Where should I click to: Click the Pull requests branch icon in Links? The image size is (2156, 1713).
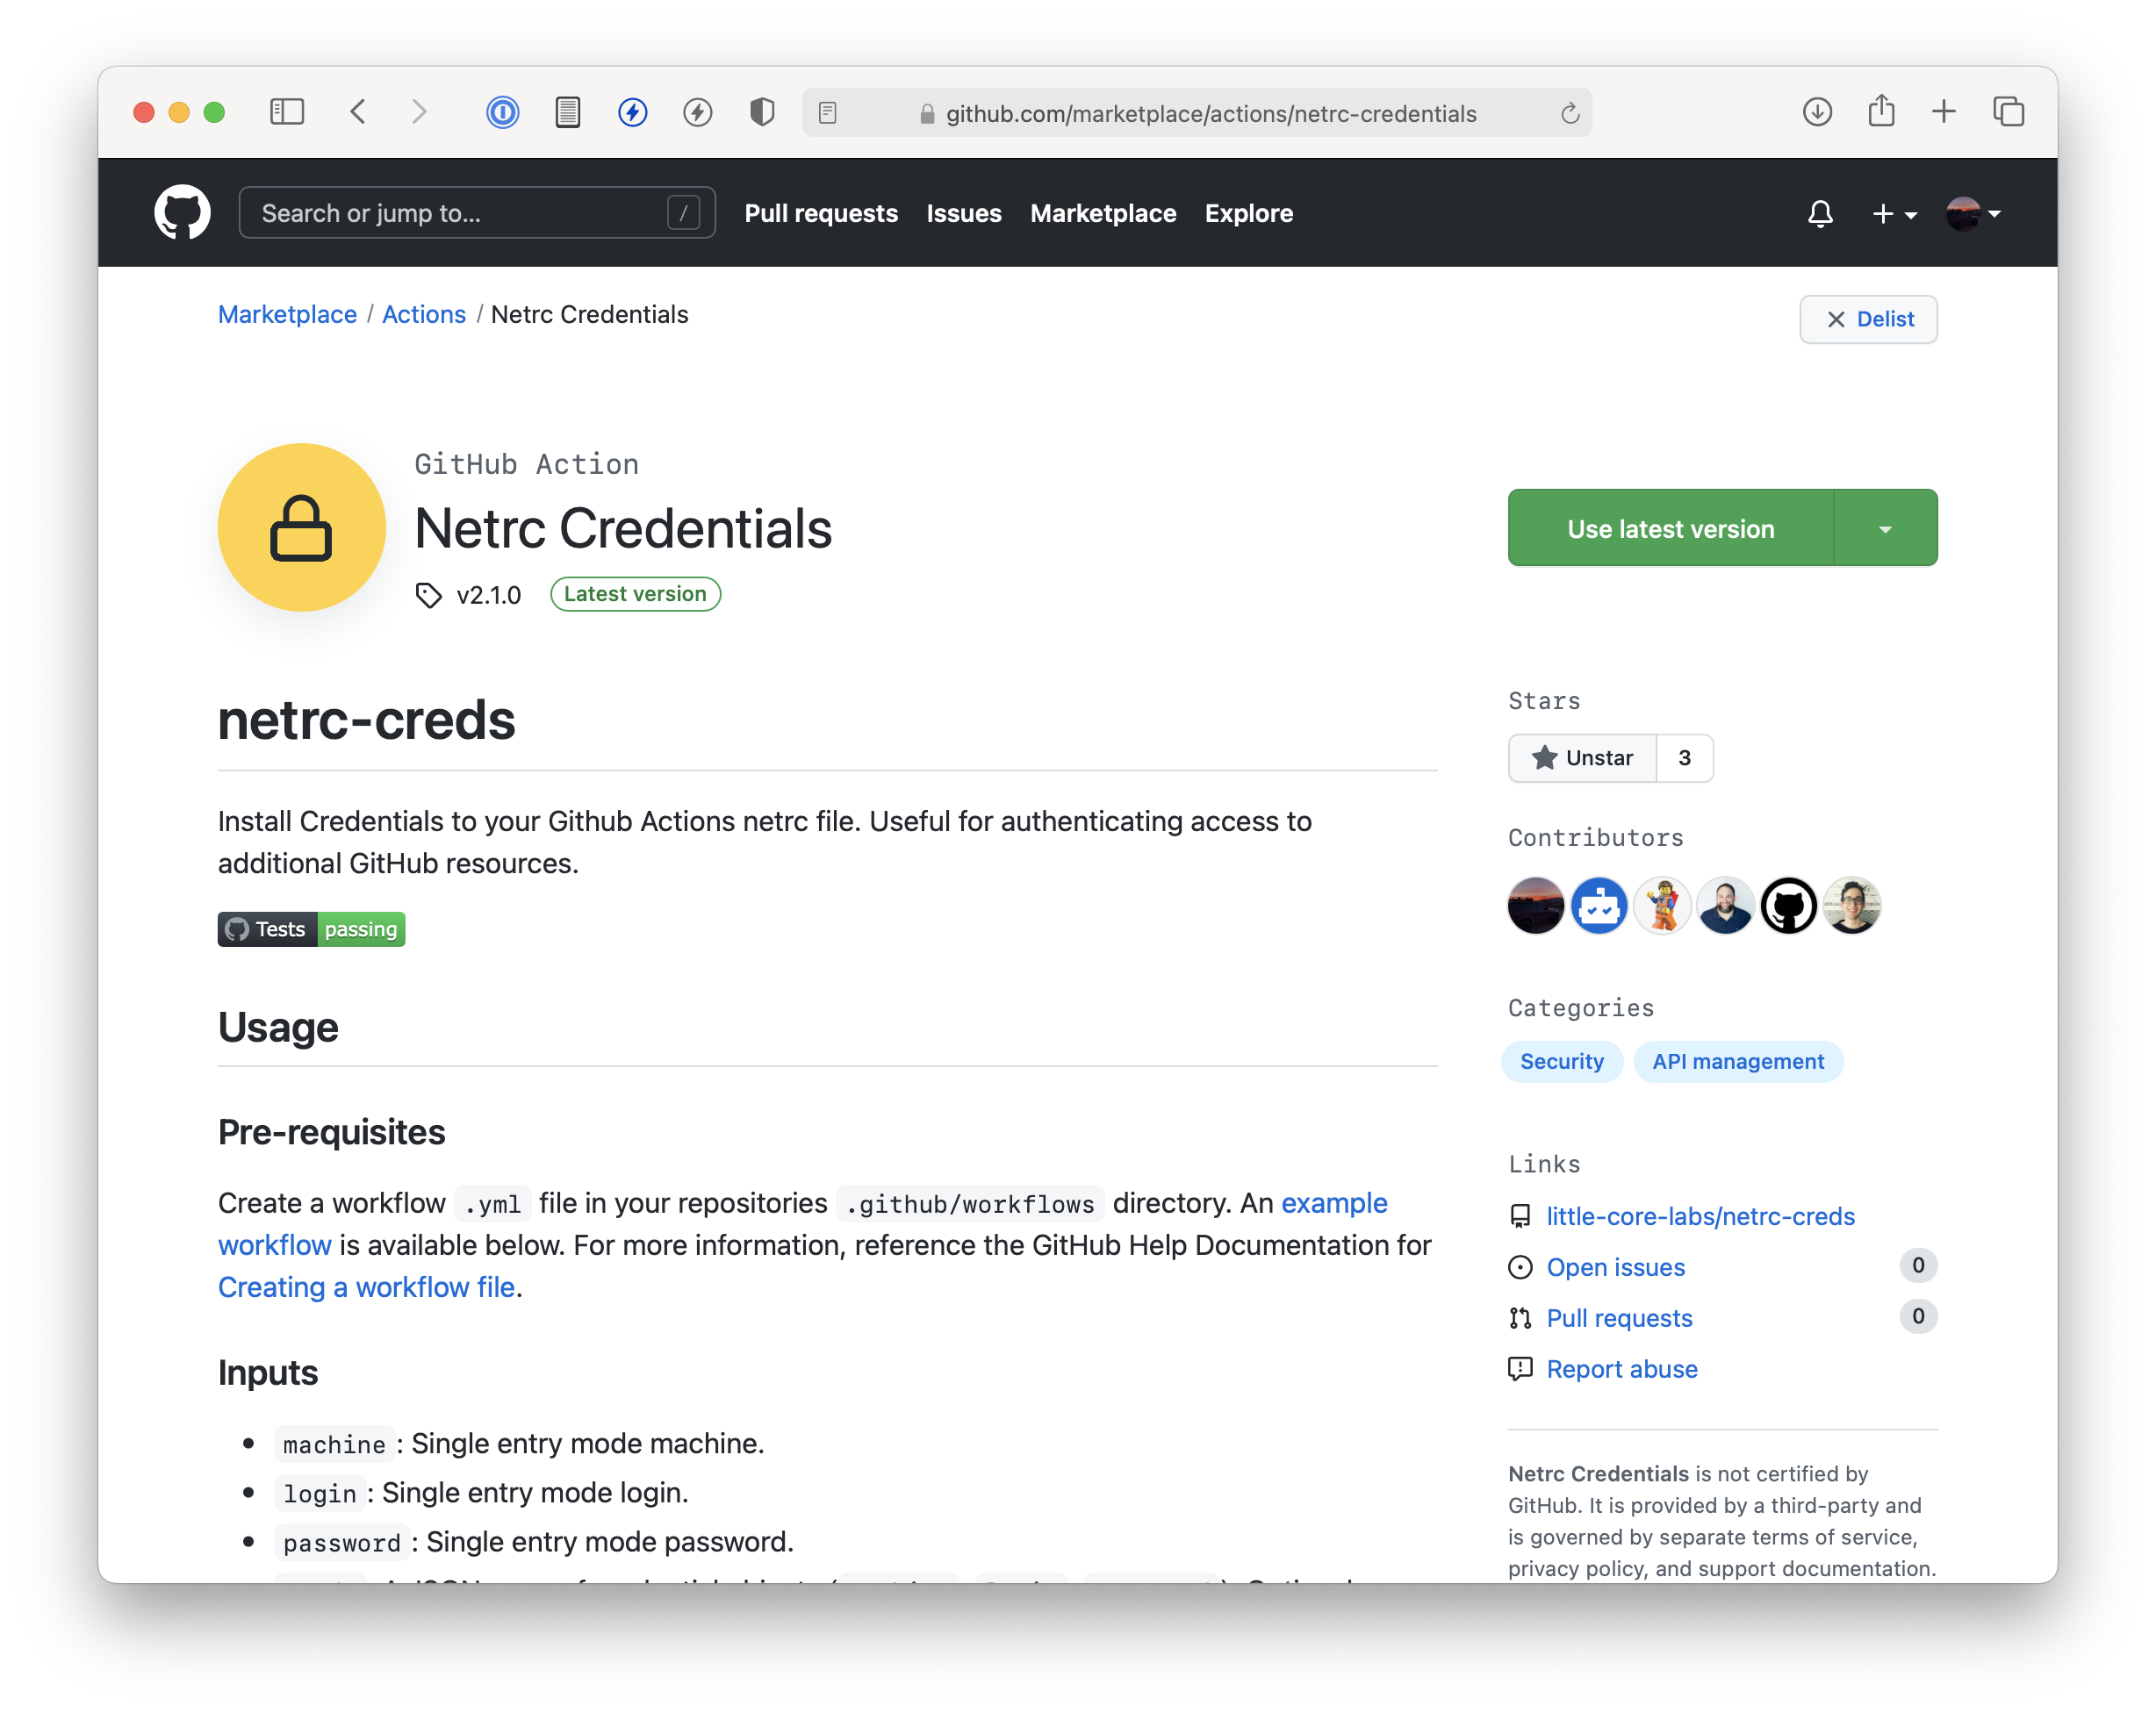[x=1520, y=1318]
